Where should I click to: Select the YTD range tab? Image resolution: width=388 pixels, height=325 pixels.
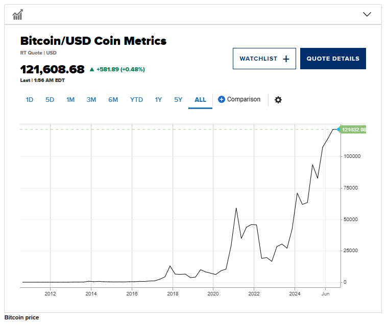click(136, 100)
